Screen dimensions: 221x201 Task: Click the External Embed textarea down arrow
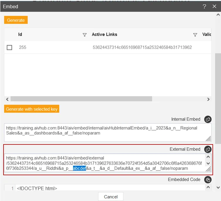[208, 163]
